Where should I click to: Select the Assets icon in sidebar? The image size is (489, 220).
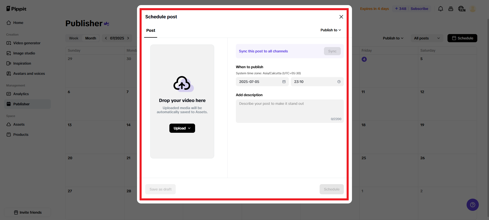[9, 124]
